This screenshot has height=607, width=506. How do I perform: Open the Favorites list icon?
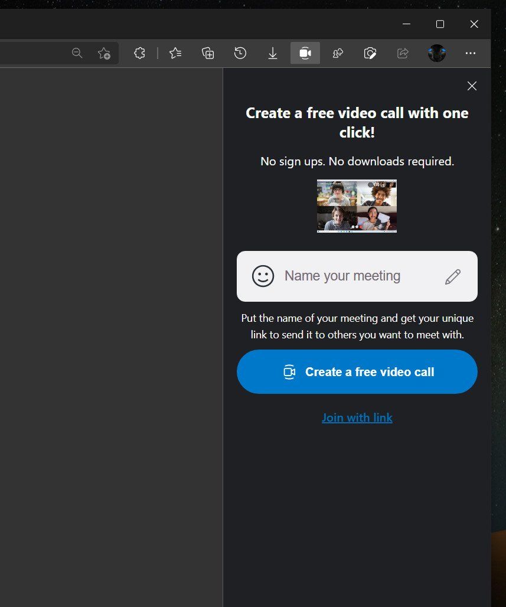175,53
